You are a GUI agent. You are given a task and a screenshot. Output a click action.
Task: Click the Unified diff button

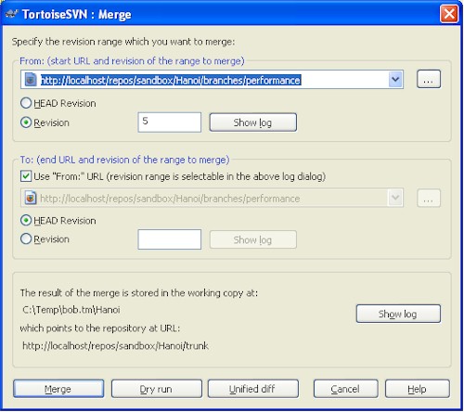tap(253, 389)
